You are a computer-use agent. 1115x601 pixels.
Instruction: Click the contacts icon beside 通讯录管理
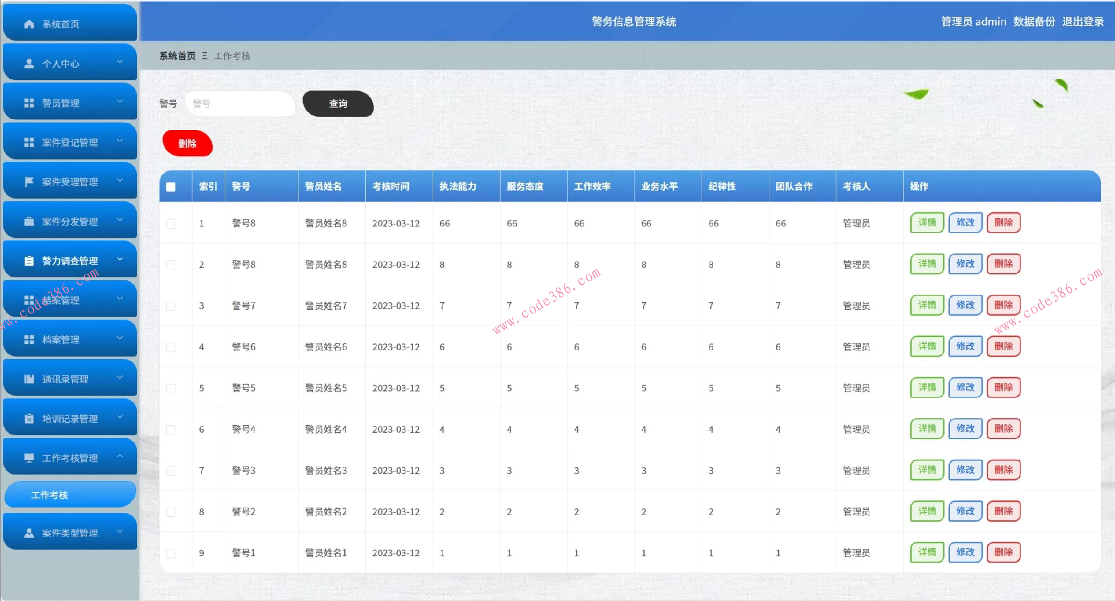28,378
